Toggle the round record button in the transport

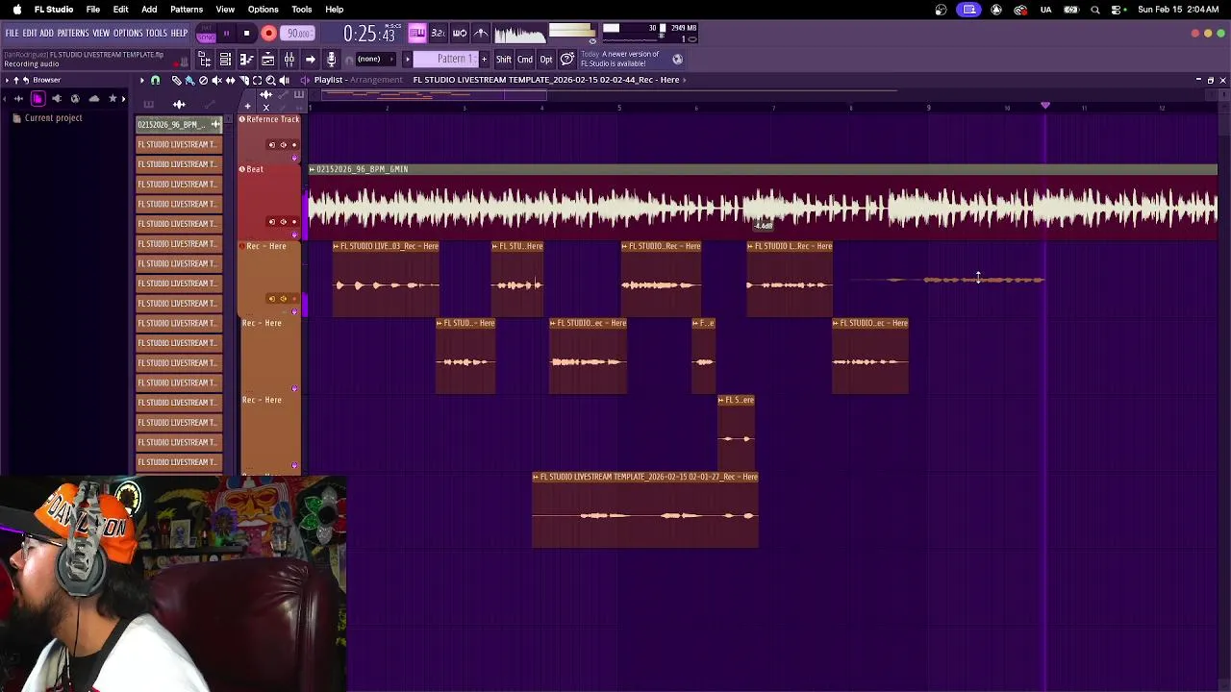269,34
